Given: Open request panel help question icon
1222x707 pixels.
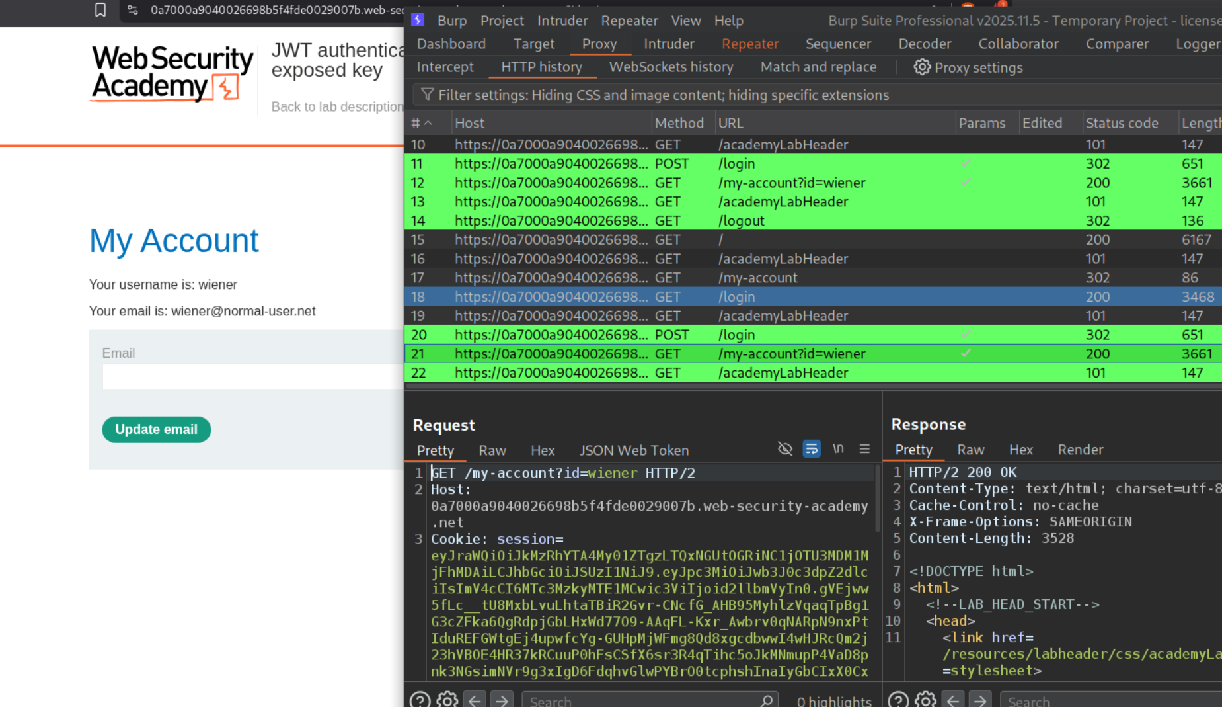Looking at the screenshot, I should 420,700.
